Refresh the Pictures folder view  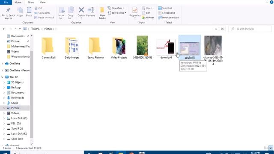click(222, 29)
